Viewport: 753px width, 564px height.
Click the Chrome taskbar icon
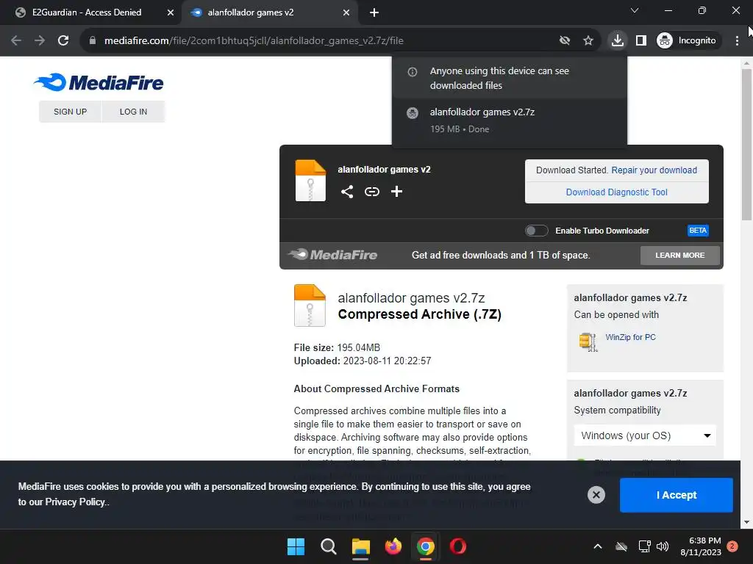pos(426,546)
